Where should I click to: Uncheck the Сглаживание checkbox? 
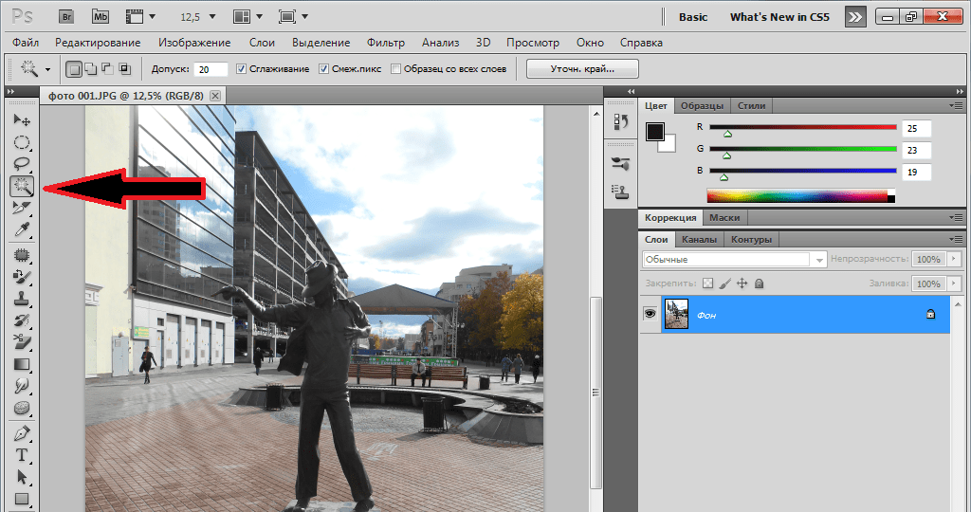(242, 69)
